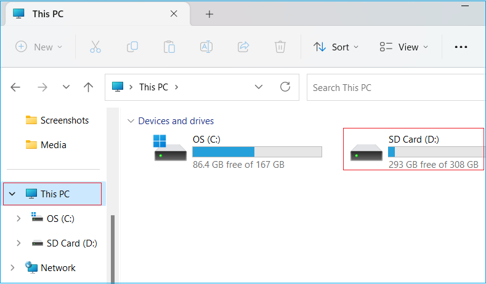The width and height of the screenshot is (486, 284).
Task: Click the Copy icon in toolbar
Action: 132,47
